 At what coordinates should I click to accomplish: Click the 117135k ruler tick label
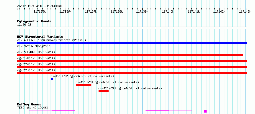(x=40, y=11)
